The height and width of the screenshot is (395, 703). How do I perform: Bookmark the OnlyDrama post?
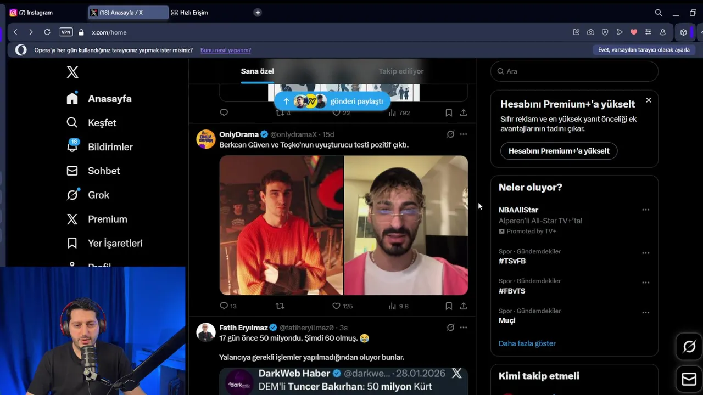pos(449,306)
